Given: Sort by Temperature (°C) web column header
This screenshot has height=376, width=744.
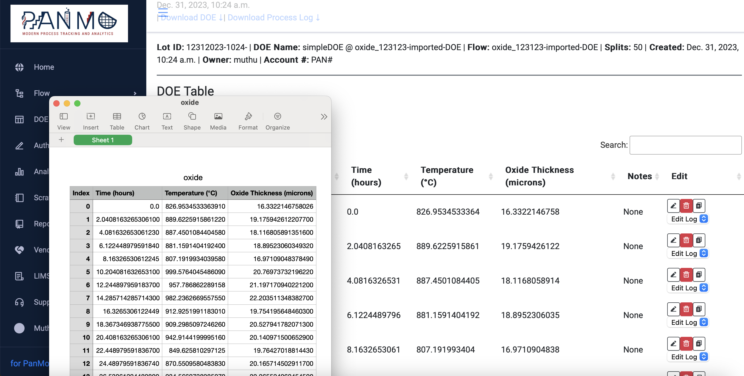Looking at the screenshot, I should [456, 176].
